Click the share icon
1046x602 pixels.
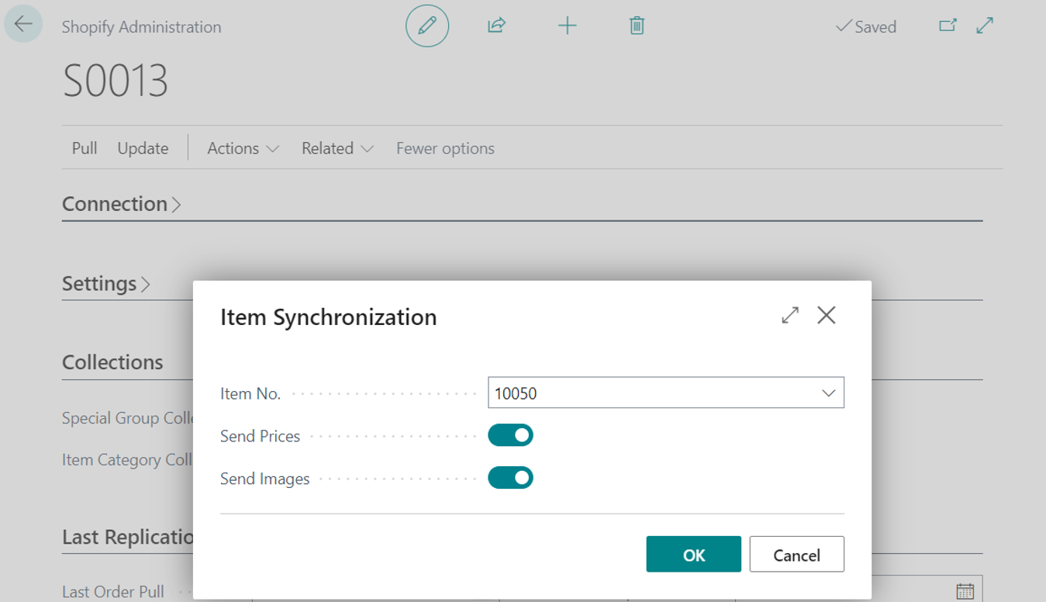click(x=496, y=26)
